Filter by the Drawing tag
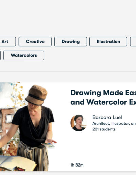 [71, 42]
